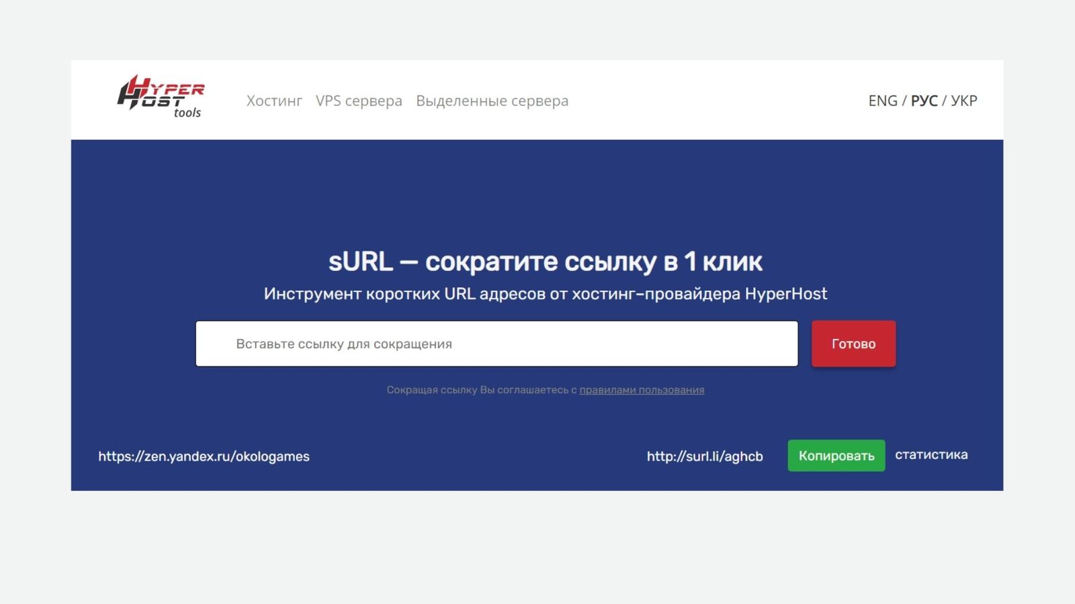Click the original zen.yandex.ru/okologames URL
The height and width of the screenshot is (604, 1075).
click(204, 456)
